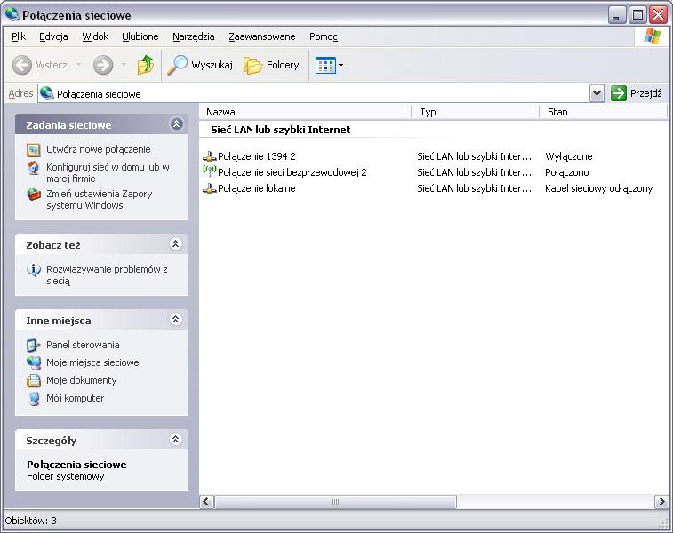
Task: Click the new connection wizard icon
Action: [34, 150]
